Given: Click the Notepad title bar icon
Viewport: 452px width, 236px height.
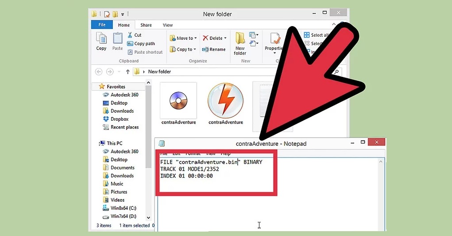Looking at the screenshot, I should pyautogui.click(x=162, y=143).
